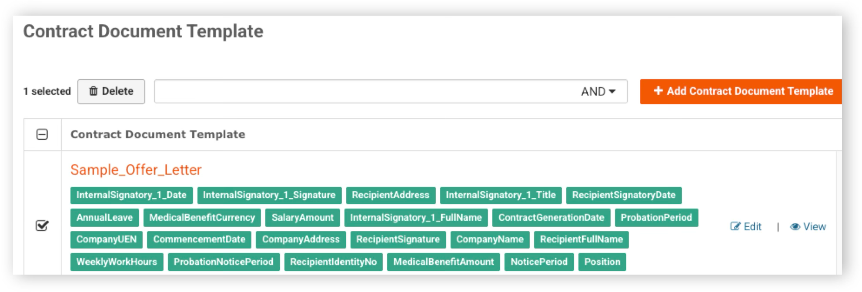Click the eye View icon
862x292 pixels.
point(795,227)
